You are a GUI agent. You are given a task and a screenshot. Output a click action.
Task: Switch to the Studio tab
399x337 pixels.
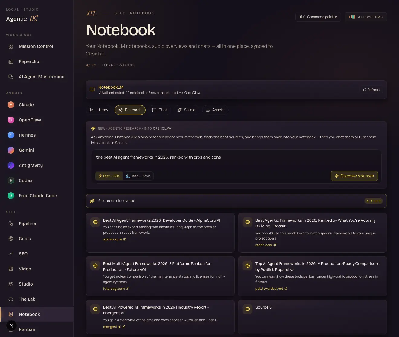[187, 110]
